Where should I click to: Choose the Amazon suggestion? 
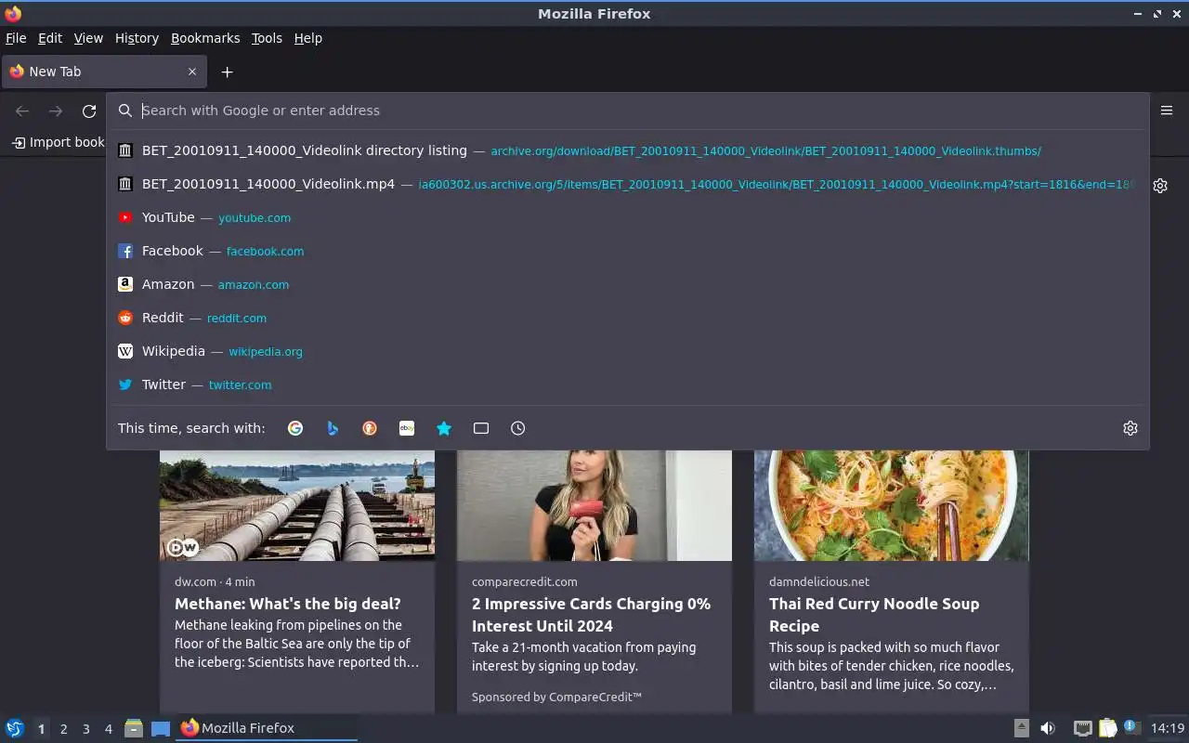point(628,284)
